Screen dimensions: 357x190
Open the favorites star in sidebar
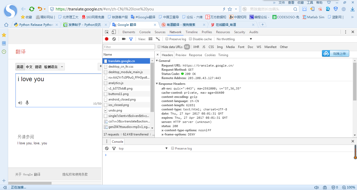pos(4,35)
